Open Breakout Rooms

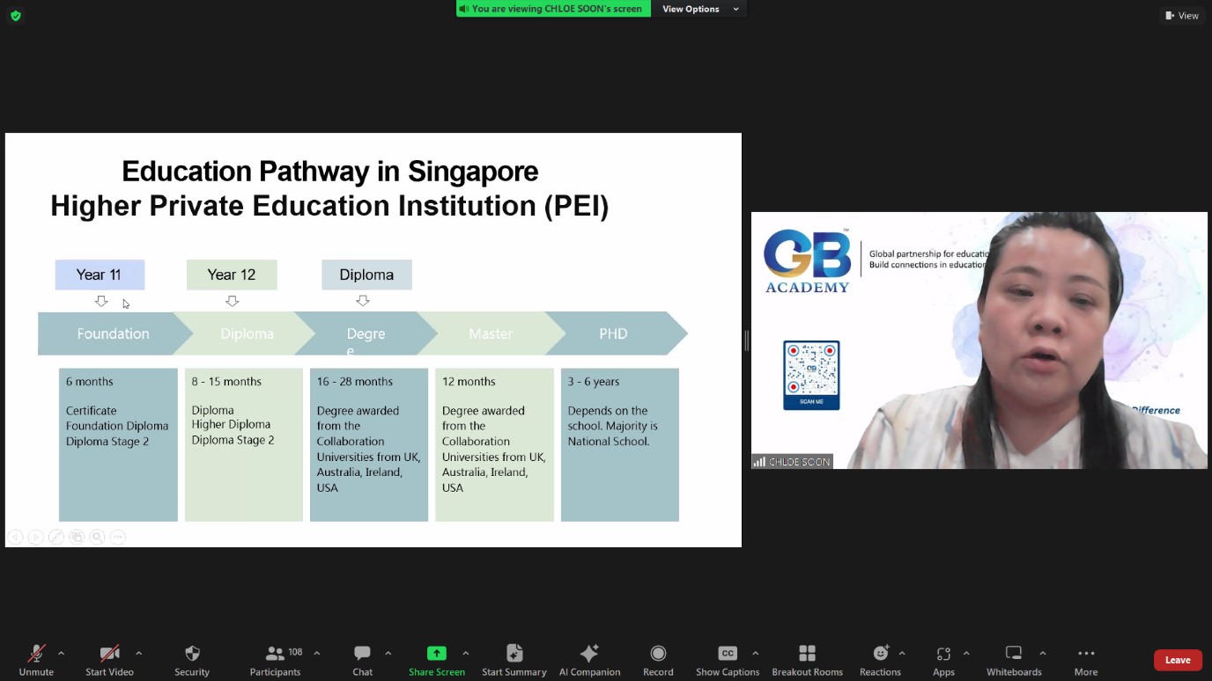(807, 654)
